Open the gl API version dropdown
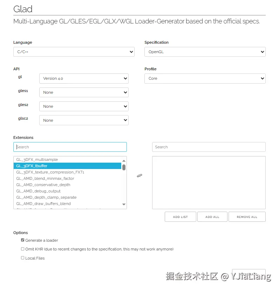 click(84, 78)
